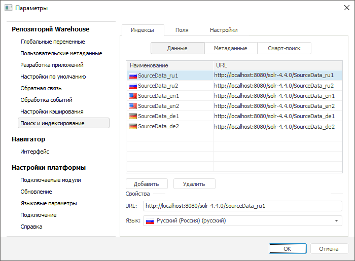Click the US flag icon beside SourceData_en2

(x=133, y=106)
